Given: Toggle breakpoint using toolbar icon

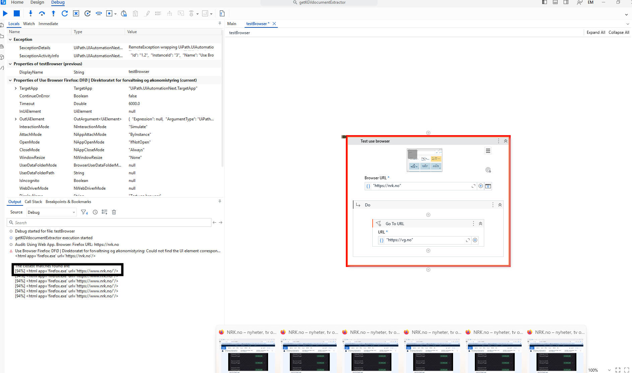Looking at the screenshot, I should tap(109, 13).
